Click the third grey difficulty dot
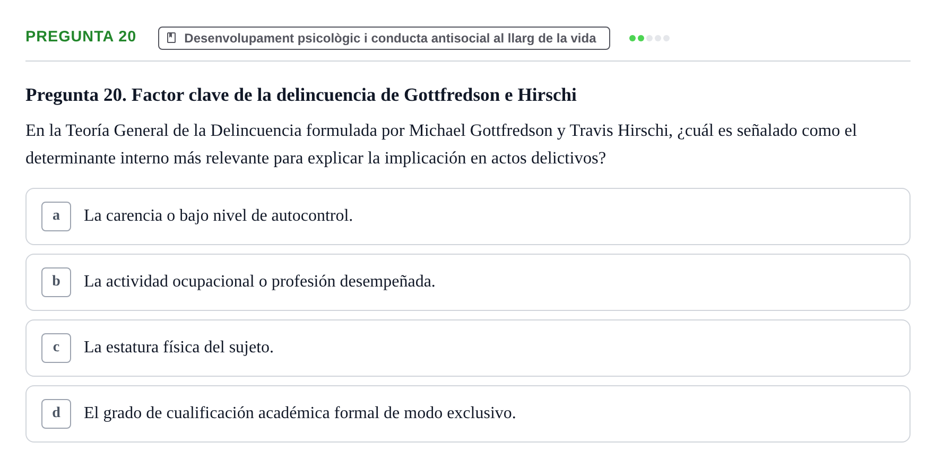The image size is (936, 468). pyautogui.click(x=649, y=38)
